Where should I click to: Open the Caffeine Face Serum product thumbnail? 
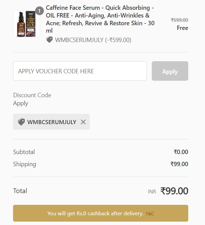(26, 24)
